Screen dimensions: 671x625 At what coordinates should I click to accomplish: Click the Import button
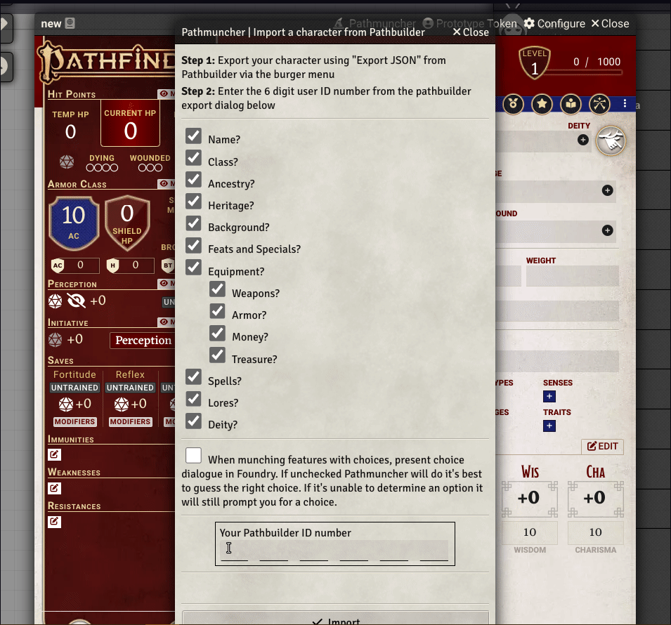click(335, 619)
